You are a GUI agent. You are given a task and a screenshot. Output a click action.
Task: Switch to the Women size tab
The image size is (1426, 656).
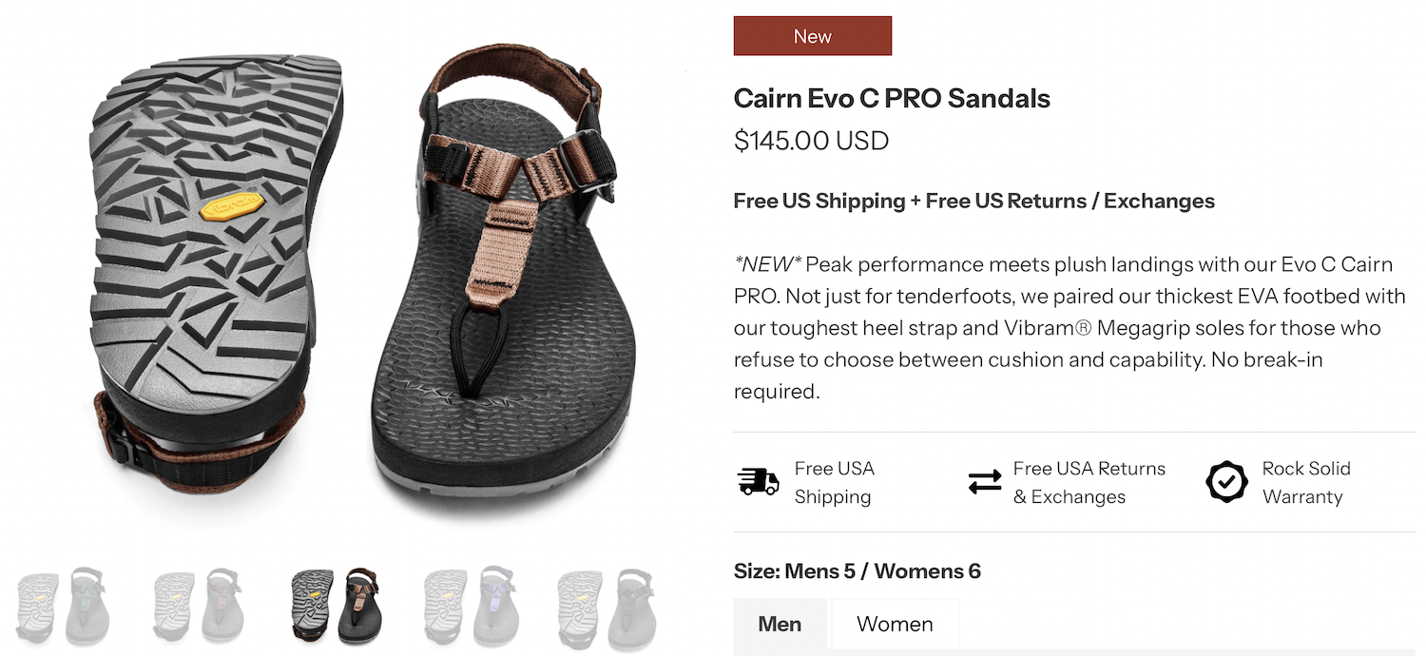point(895,625)
